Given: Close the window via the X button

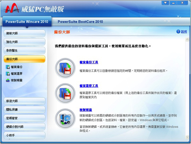Looking at the screenshot, I should [x=182, y=3].
